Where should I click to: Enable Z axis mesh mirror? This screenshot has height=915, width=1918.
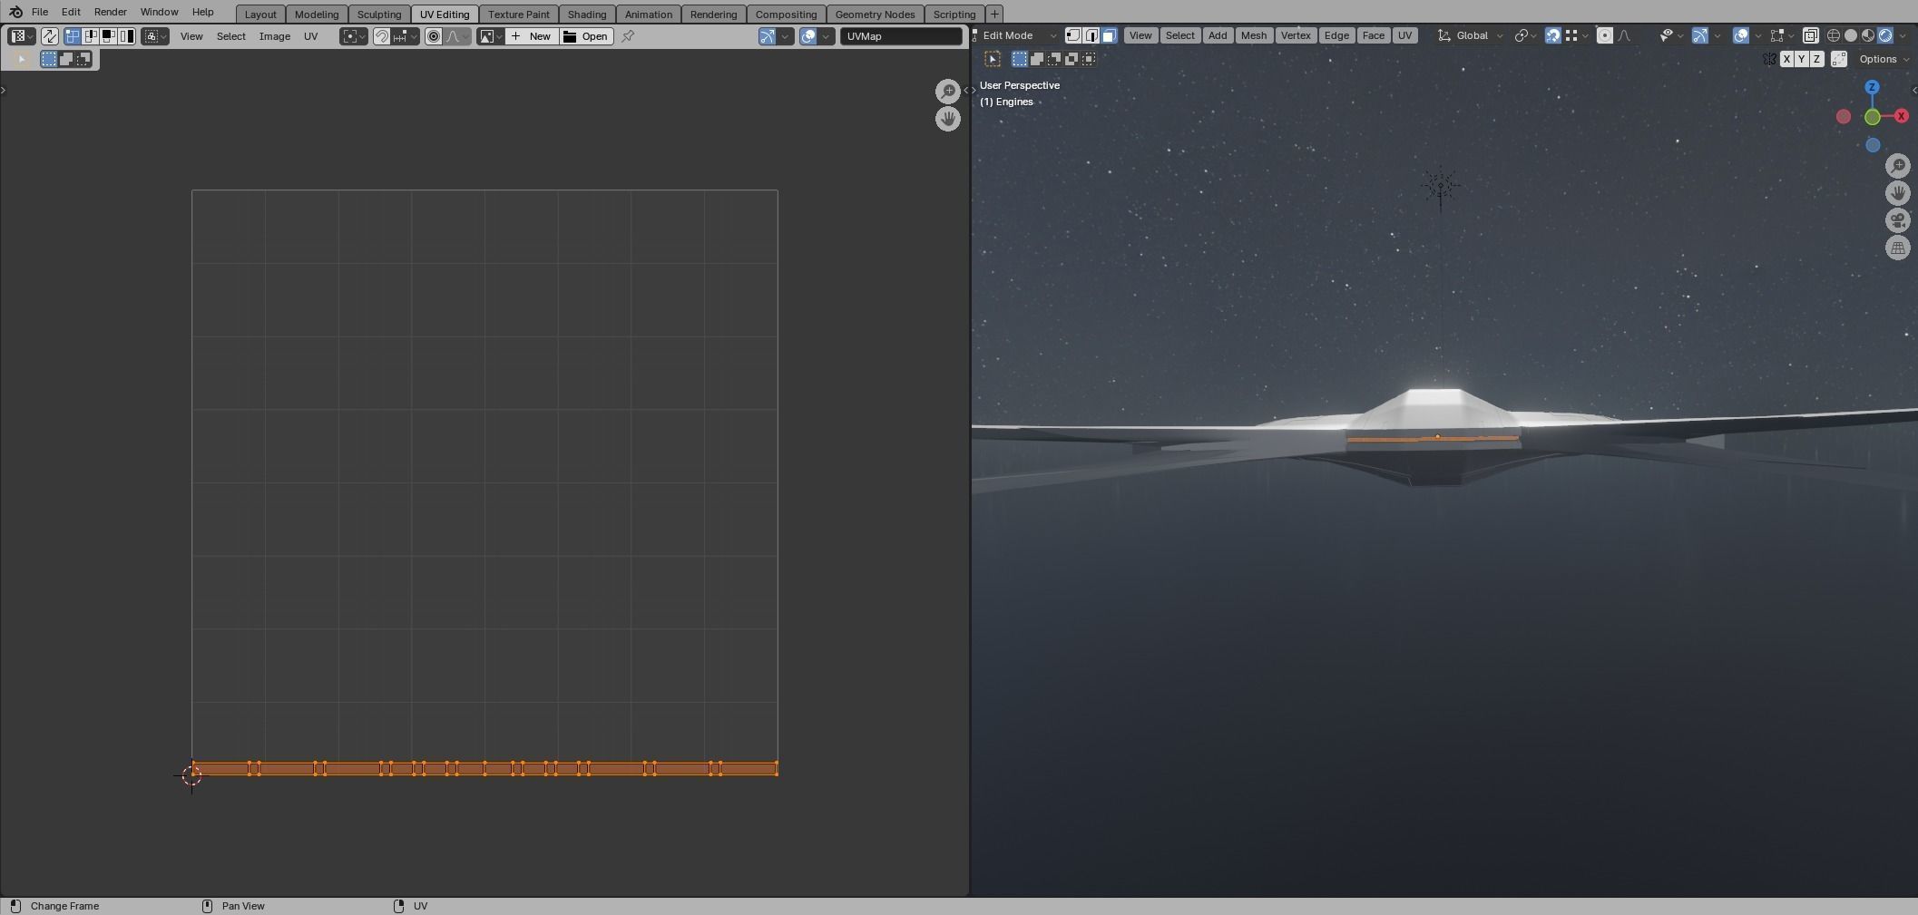pos(1816,59)
